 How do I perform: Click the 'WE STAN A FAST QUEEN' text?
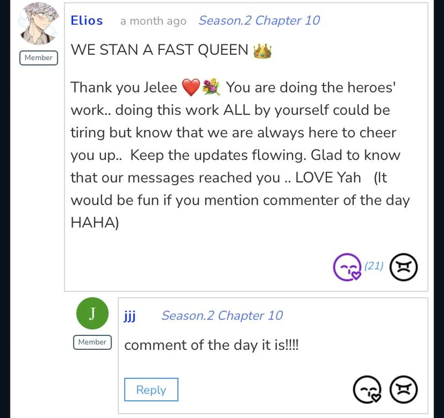(x=159, y=50)
